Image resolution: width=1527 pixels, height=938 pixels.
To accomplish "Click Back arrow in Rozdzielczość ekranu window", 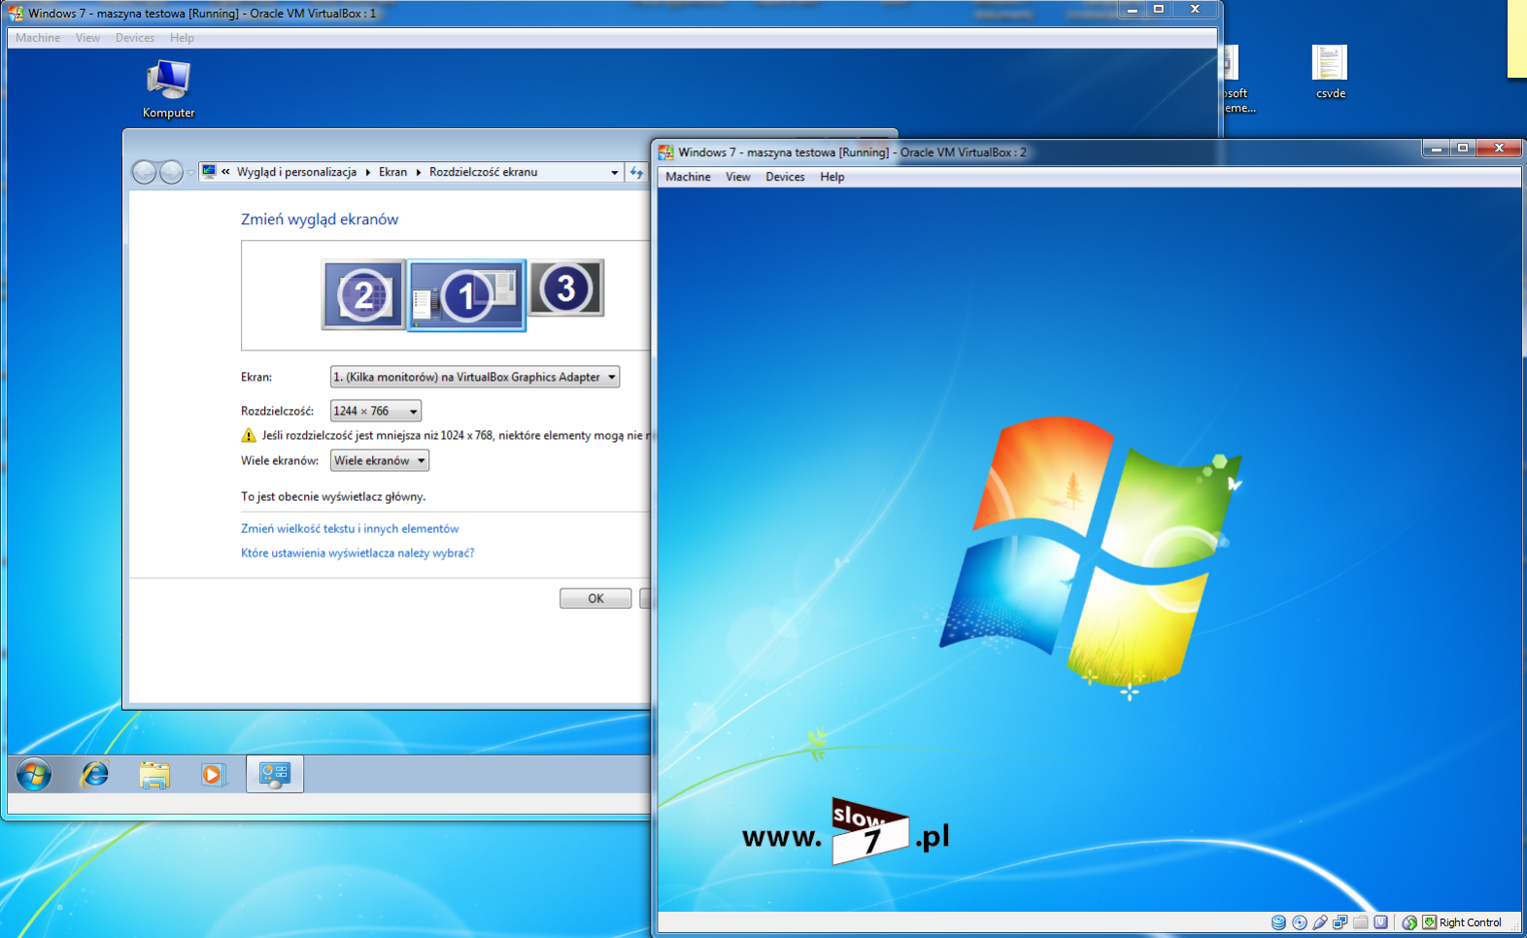I will 144,172.
